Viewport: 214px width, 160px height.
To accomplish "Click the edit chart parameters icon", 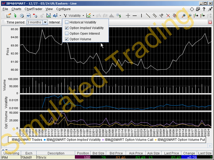I will (9, 16).
